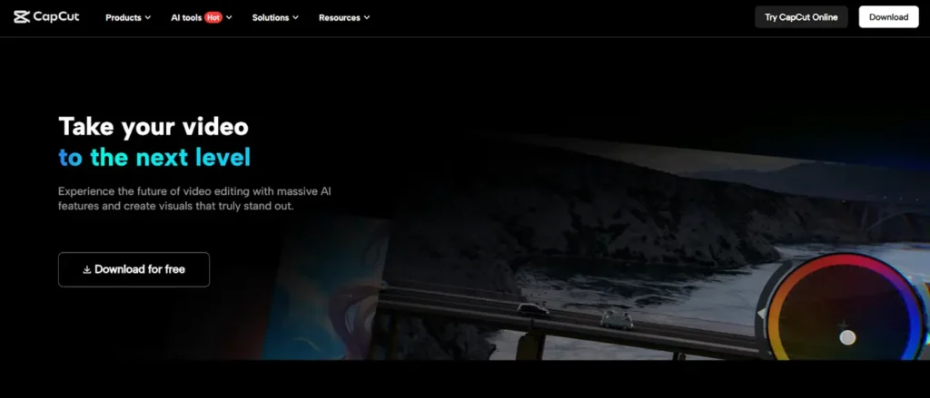
Task: Click the download arrow icon in hero button
Action: [x=87, y=269]
